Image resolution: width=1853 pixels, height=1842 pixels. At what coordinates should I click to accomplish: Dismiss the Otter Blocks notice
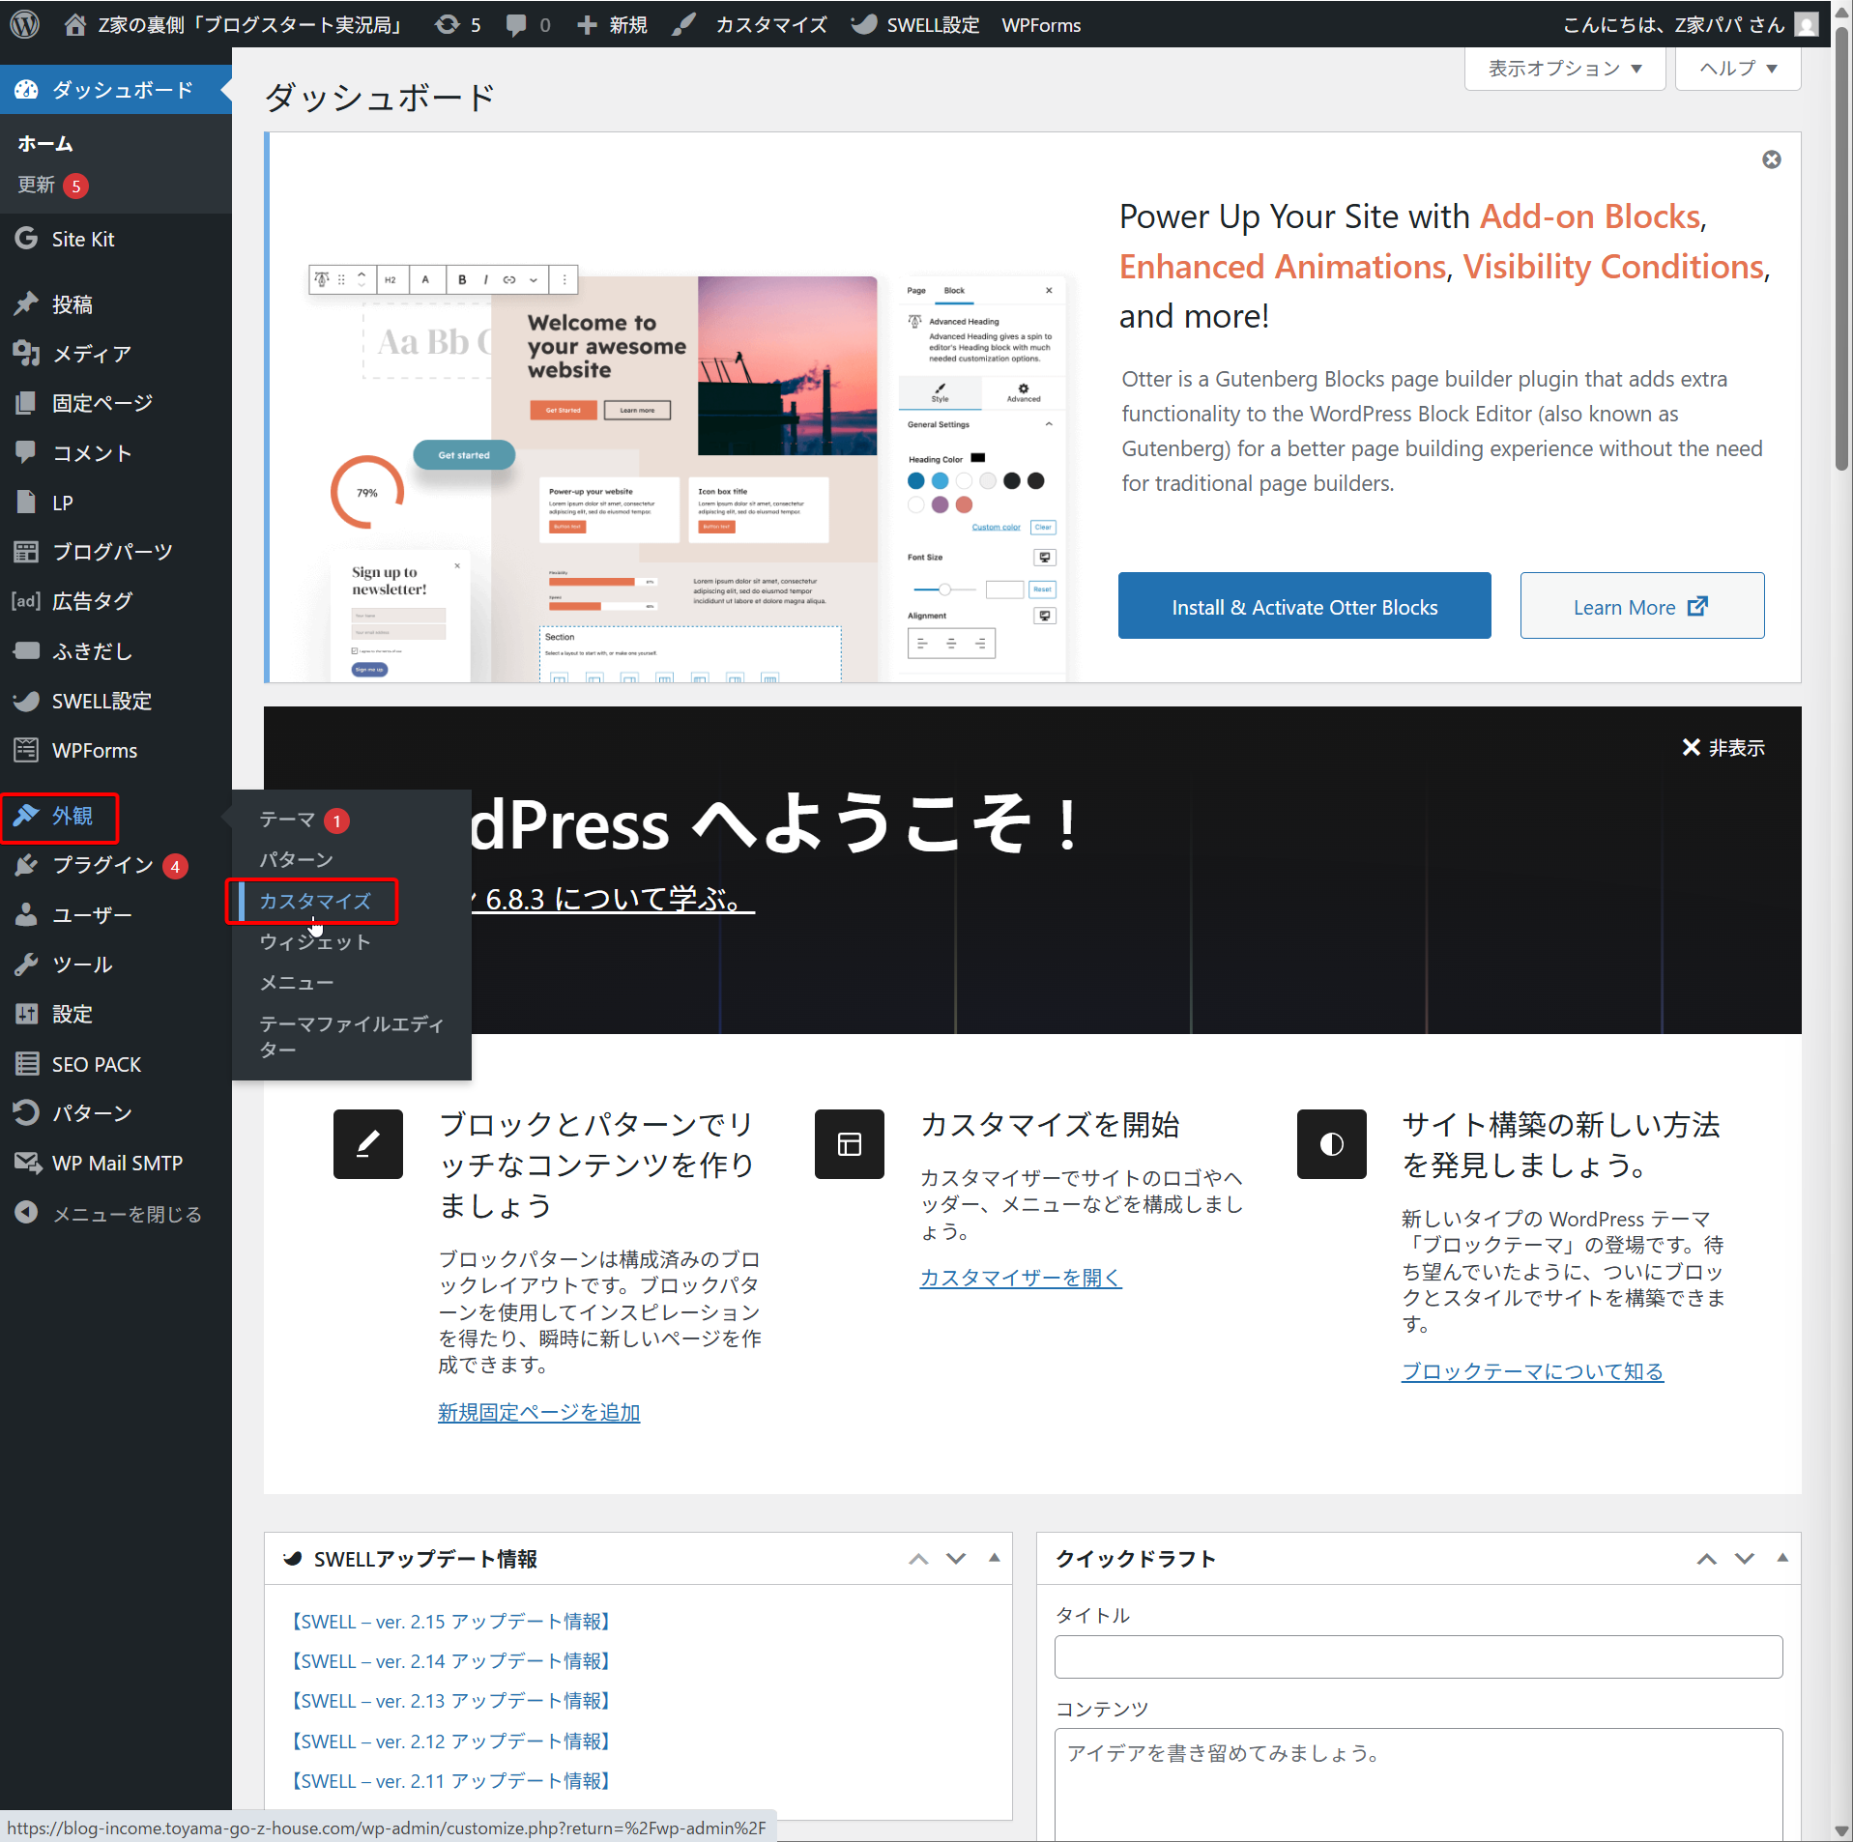[x=1771, y=159]
